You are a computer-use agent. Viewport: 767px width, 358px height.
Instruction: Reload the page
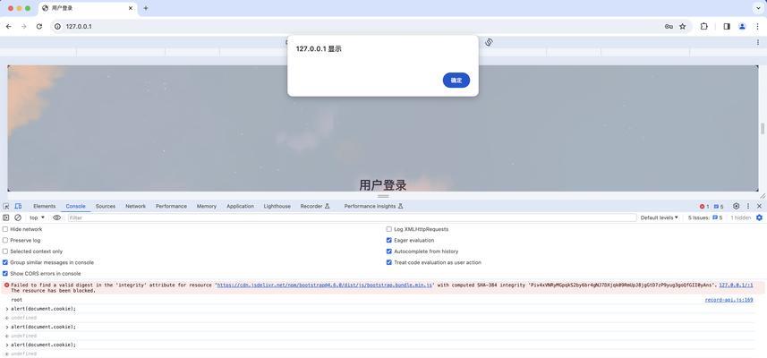(x=39, y=27)
